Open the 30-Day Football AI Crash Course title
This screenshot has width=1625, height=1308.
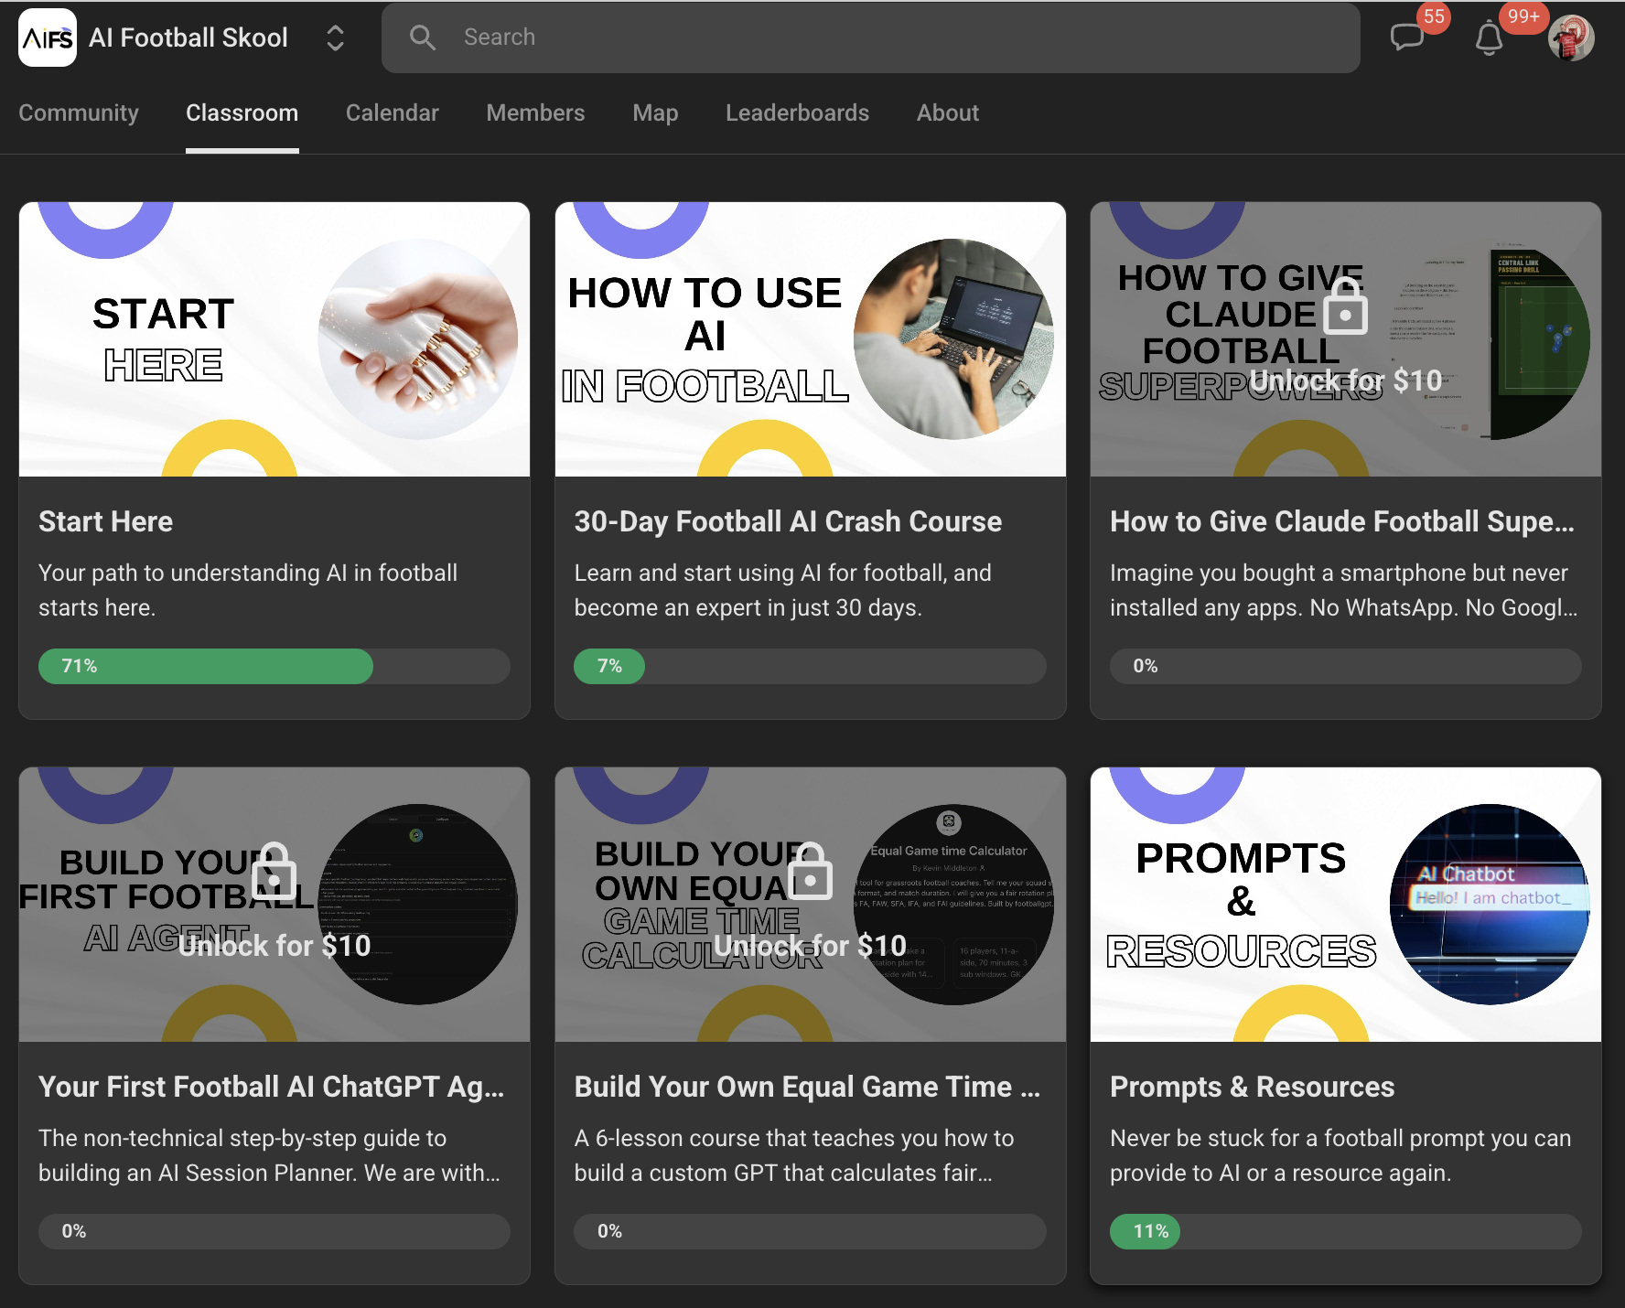coord(787,521)
